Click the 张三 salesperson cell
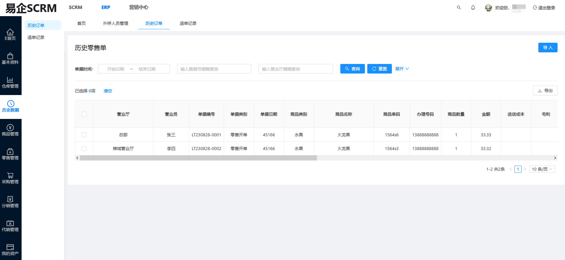565x260 pixels. click(171, 135)
